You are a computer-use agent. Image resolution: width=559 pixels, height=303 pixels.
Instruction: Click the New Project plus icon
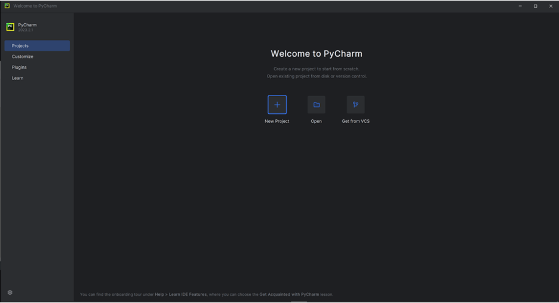tap(277, 105)
